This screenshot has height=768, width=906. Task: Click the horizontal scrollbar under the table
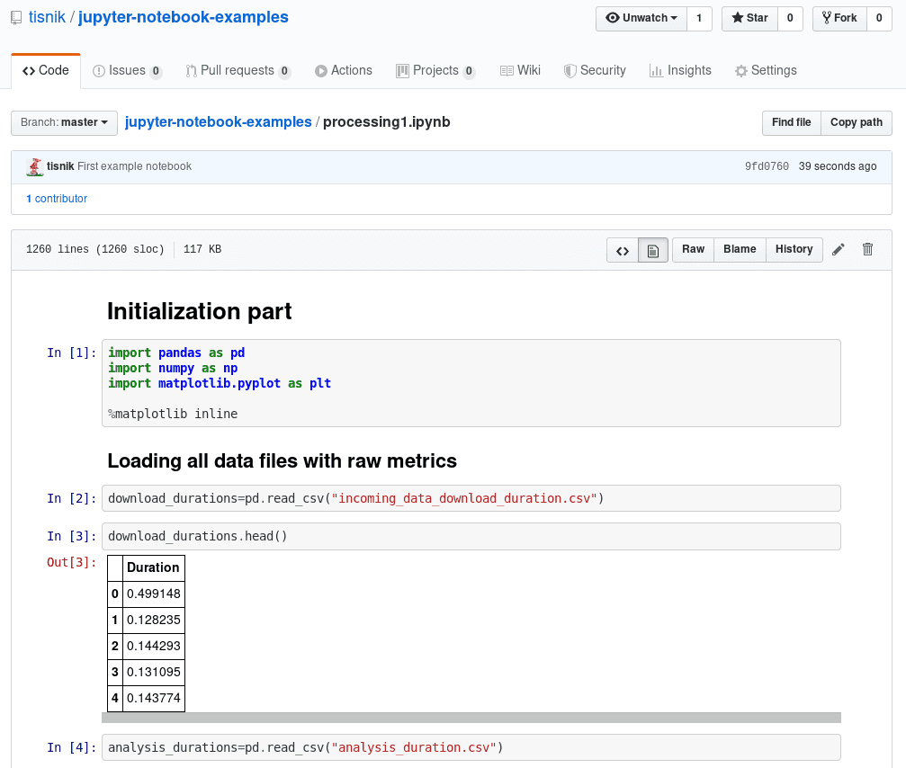click(x=471, y=718)
